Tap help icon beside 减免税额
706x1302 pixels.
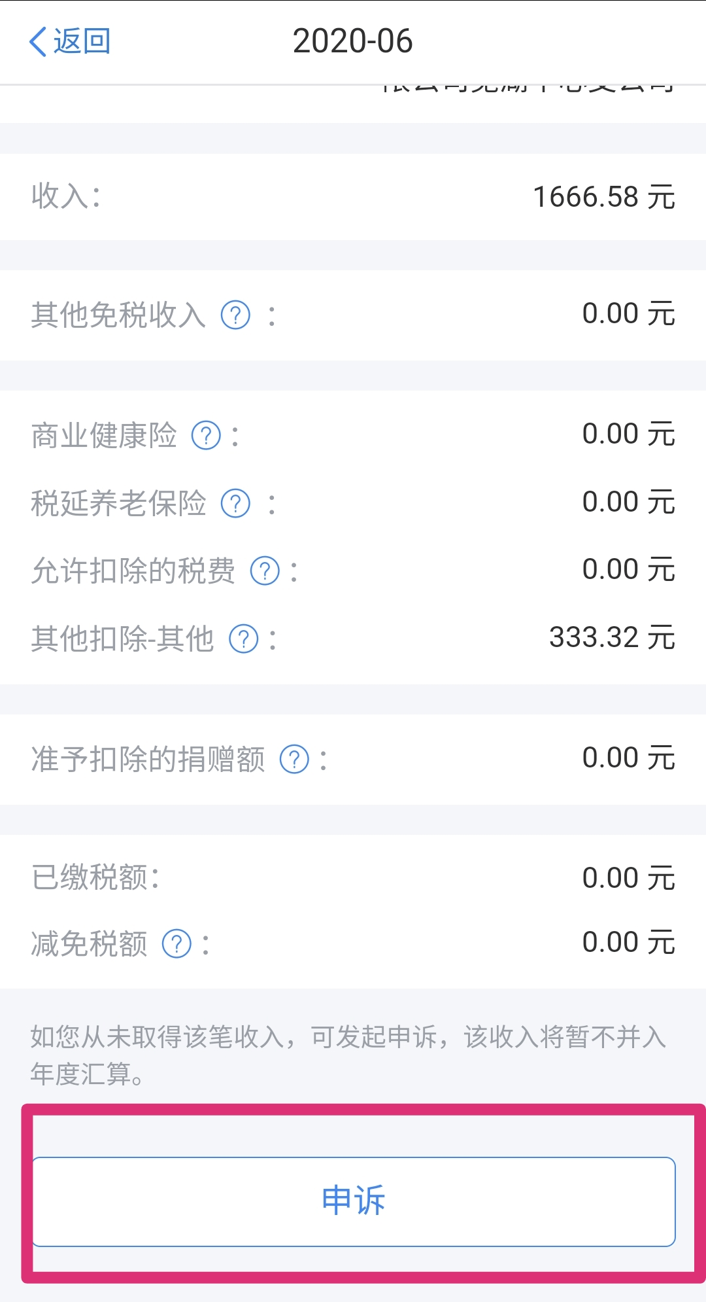coord(176,944)
